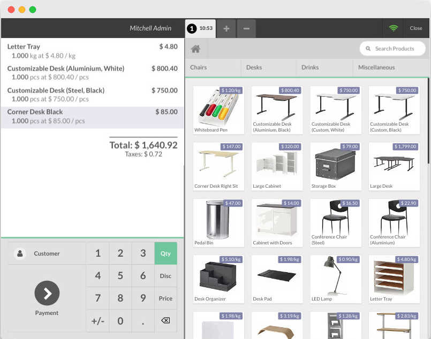Click the Payment arrow circle icon

(x=47, y=293)
